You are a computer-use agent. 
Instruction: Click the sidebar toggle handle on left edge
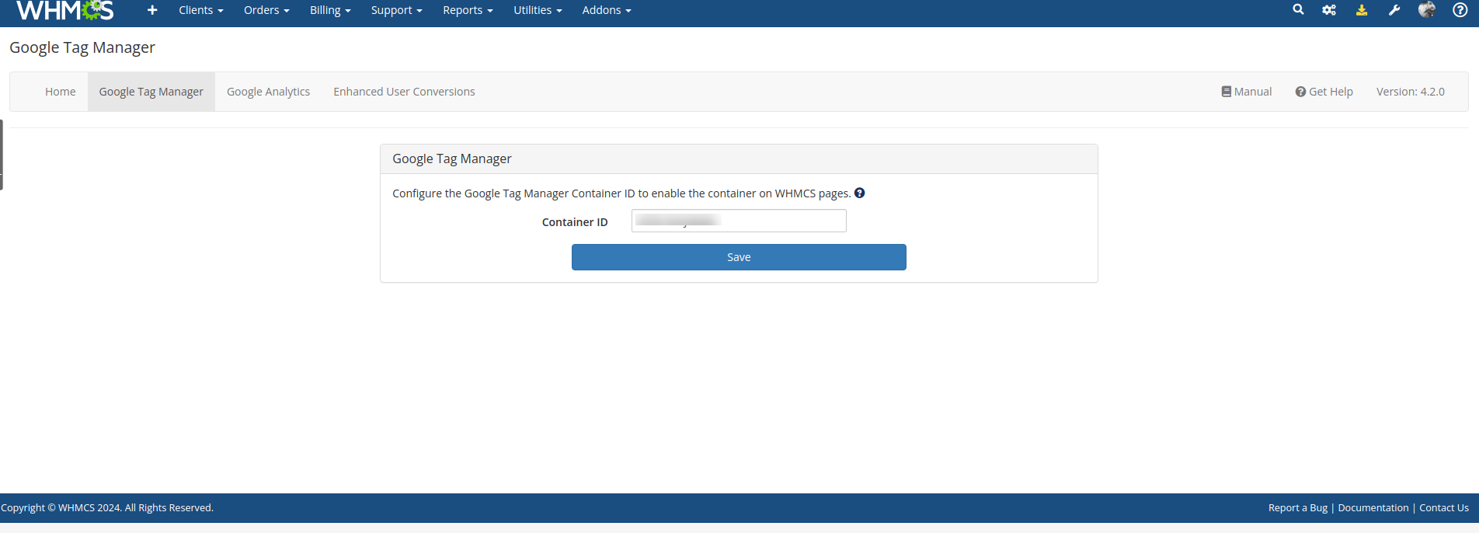(x=2, y=155)
